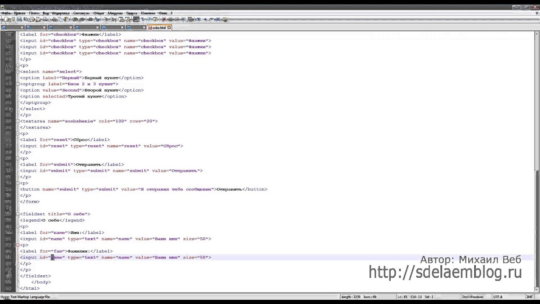Click the option selected "Третий пункт" line
Image resolution: width=540 pixels, height=304 pixels.
[73, 96]
